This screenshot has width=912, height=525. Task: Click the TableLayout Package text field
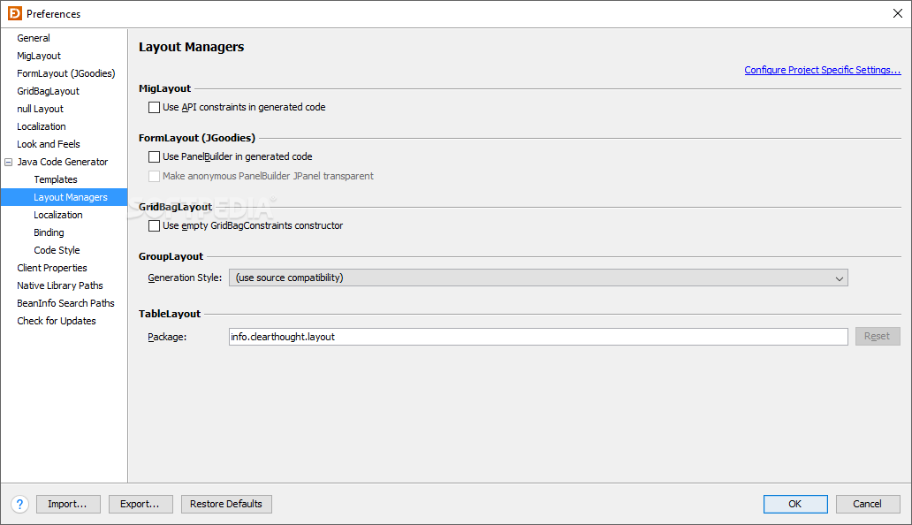click(x=538, y=337)
